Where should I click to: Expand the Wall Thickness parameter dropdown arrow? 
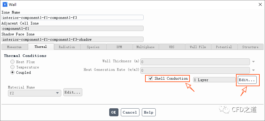click(253, 62)
